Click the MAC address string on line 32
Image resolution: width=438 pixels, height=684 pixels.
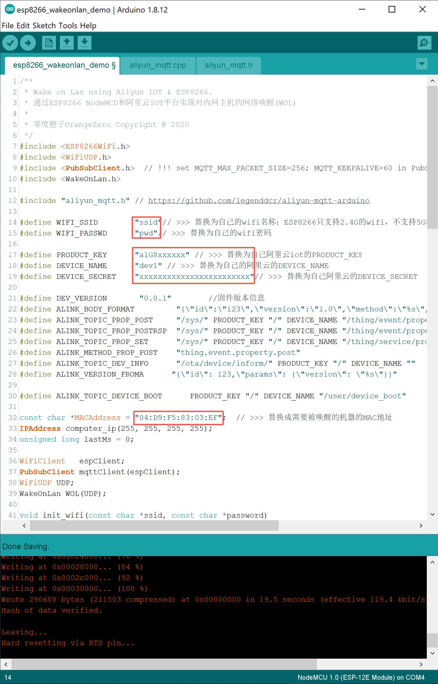(x=178, y=418)
